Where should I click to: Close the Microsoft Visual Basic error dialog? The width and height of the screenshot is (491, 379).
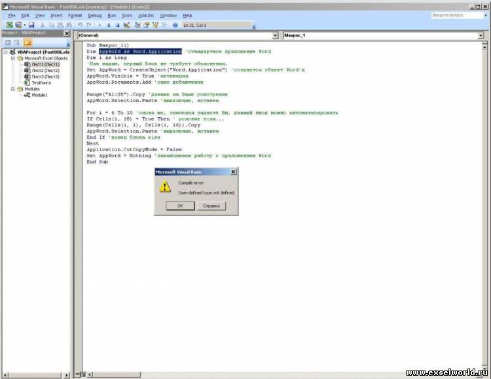tap(233, 171)
